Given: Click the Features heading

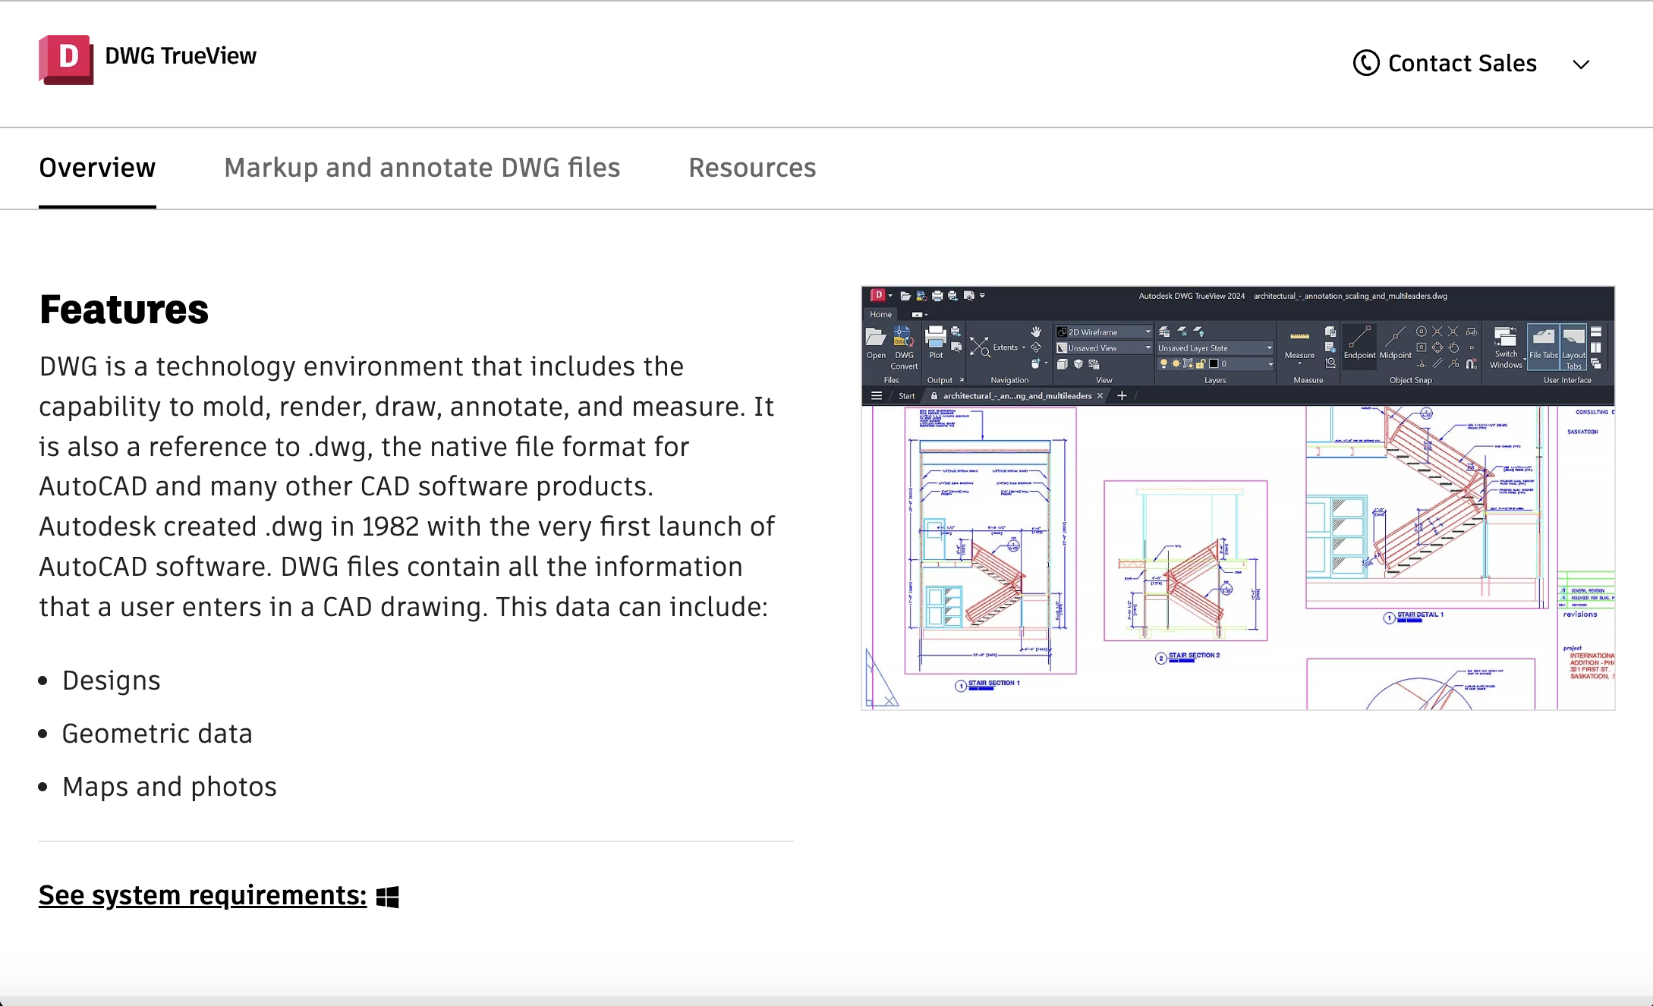Looking at the screenshot, I should [124, 310].
